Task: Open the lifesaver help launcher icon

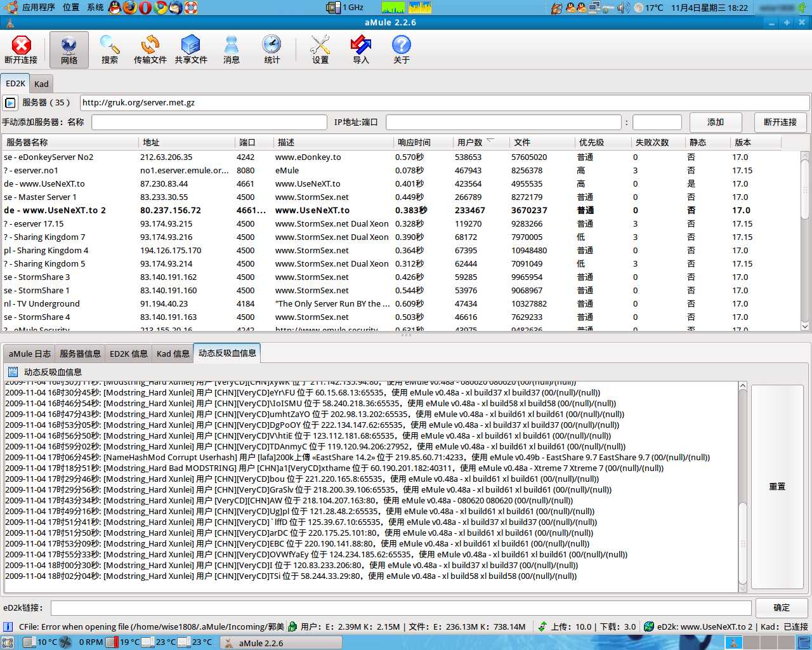Action: [191, 8]
